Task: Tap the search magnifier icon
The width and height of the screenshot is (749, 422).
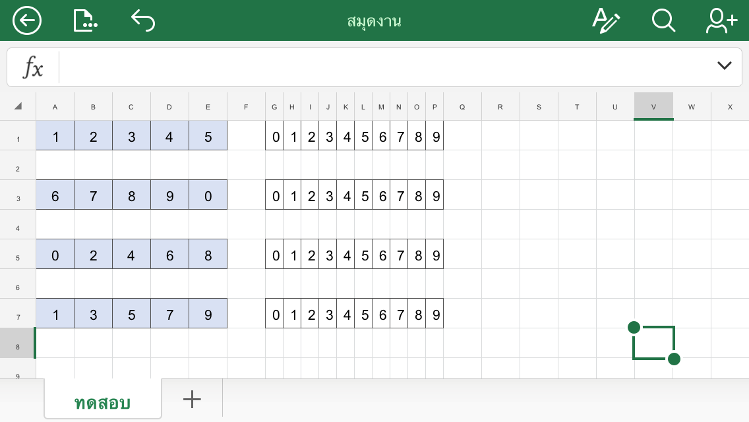Action: [x=663, y=20]
